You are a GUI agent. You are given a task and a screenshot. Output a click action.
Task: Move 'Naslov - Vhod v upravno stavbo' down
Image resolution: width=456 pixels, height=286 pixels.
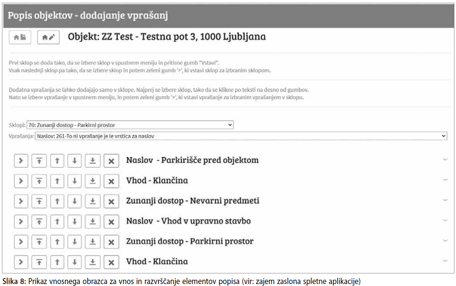74,221
